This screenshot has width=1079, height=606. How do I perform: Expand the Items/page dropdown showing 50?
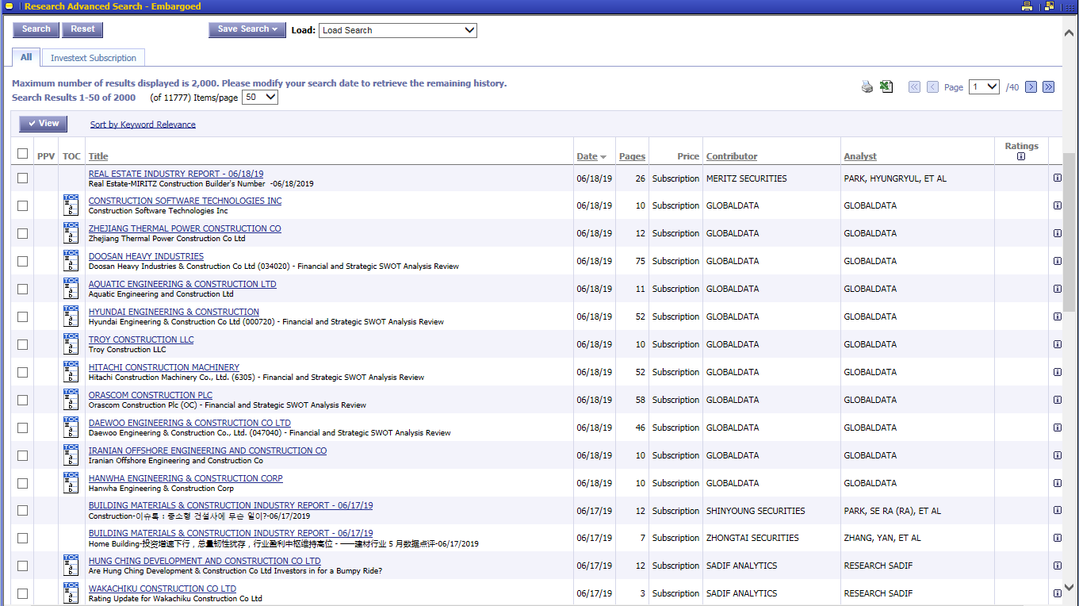[x=260, y=97]
